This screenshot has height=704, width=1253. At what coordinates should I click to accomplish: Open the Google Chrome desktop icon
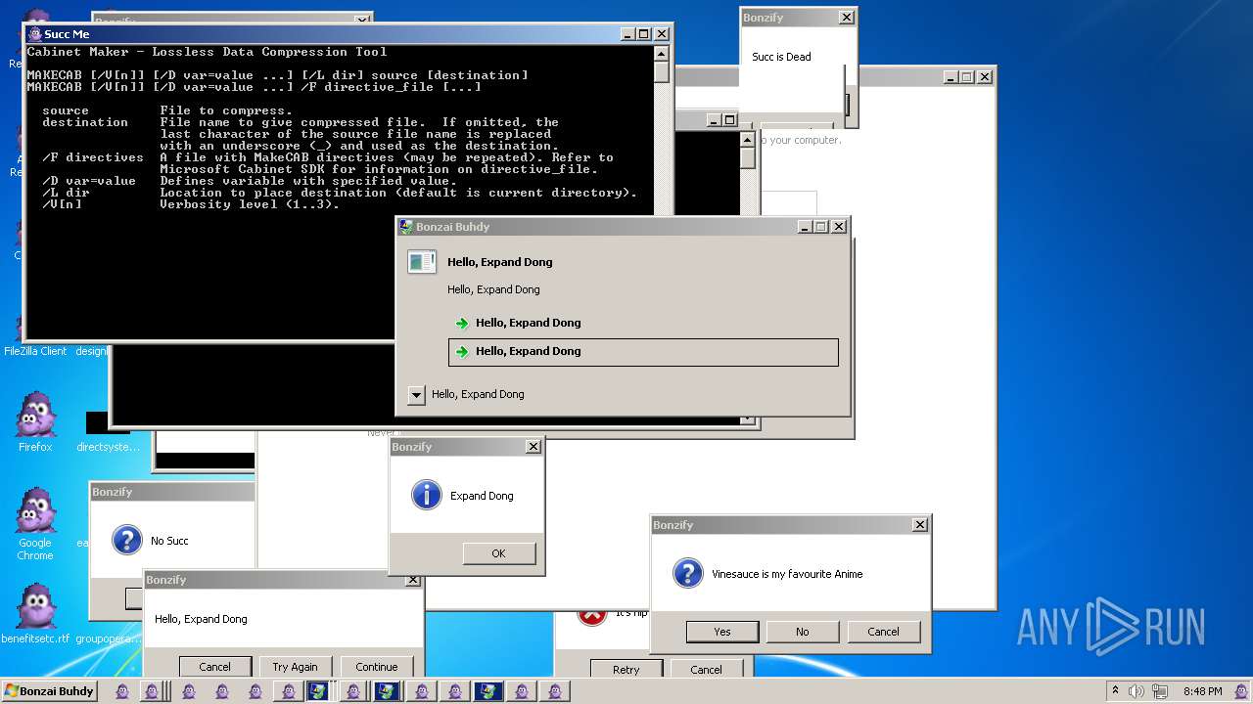click(35, 524)
